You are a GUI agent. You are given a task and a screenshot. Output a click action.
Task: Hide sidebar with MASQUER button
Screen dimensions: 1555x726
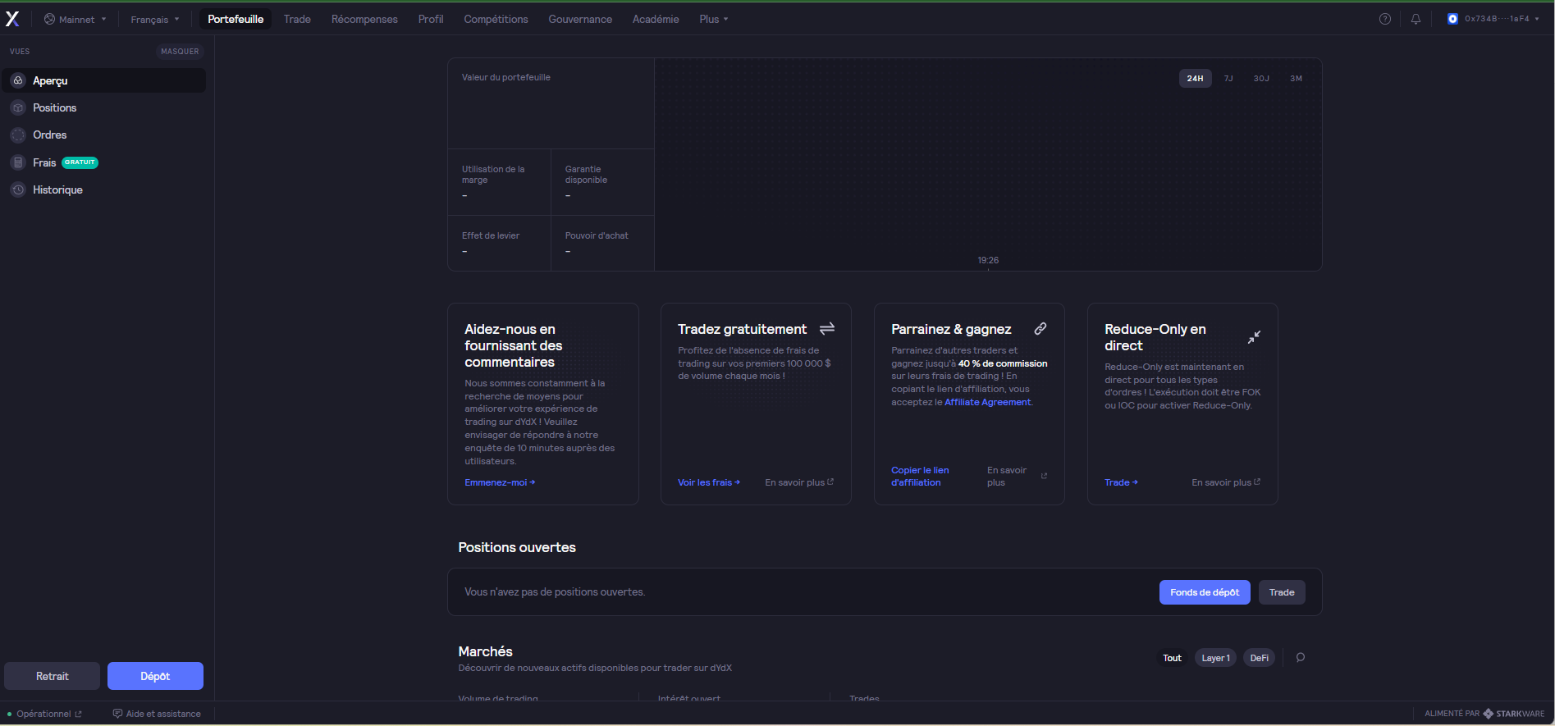(180, 51)
